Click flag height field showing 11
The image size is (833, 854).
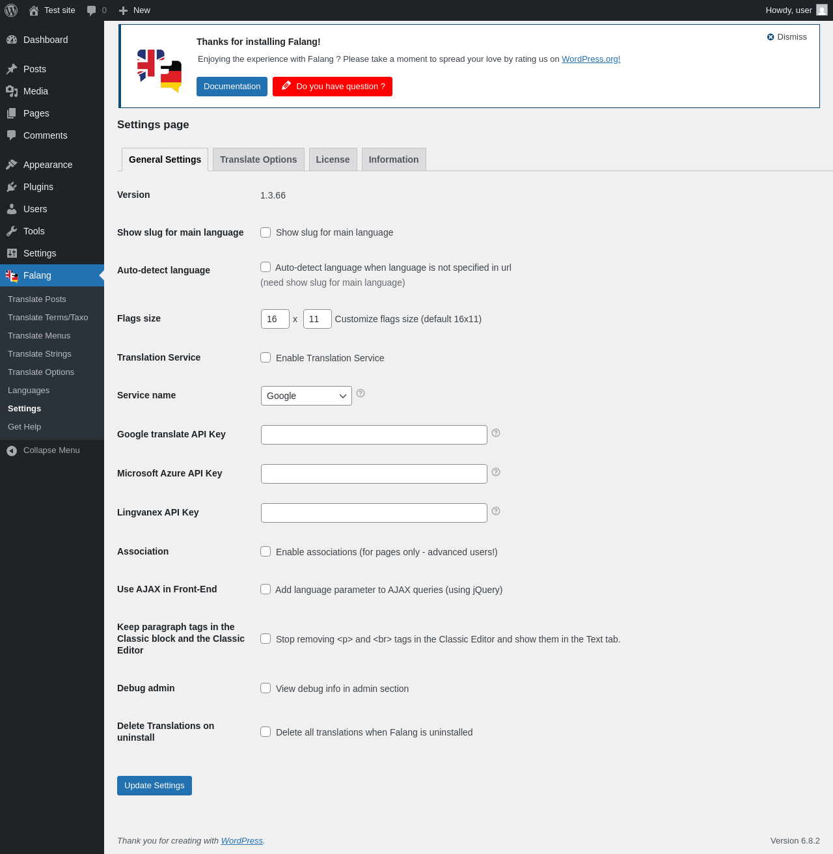click(318, 319)
